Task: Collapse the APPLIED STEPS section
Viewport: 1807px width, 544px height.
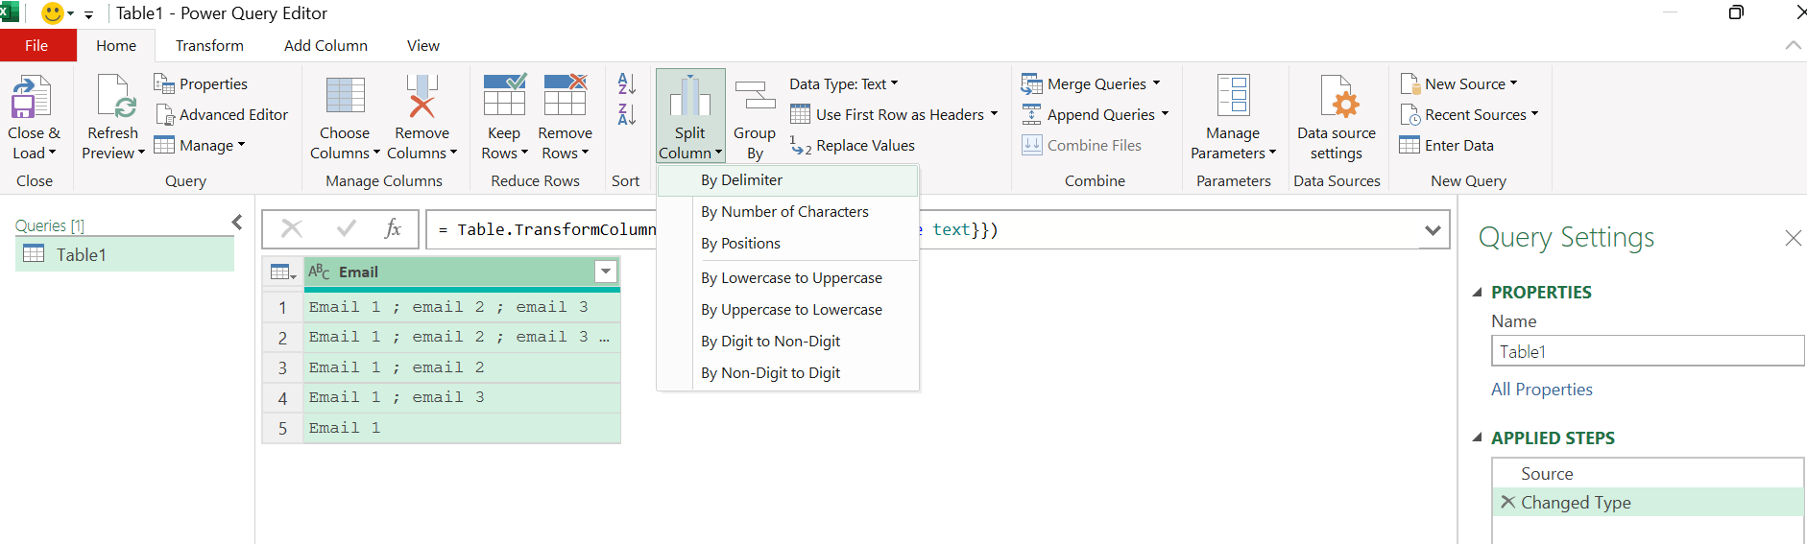Action: (x=1477, y=438)
